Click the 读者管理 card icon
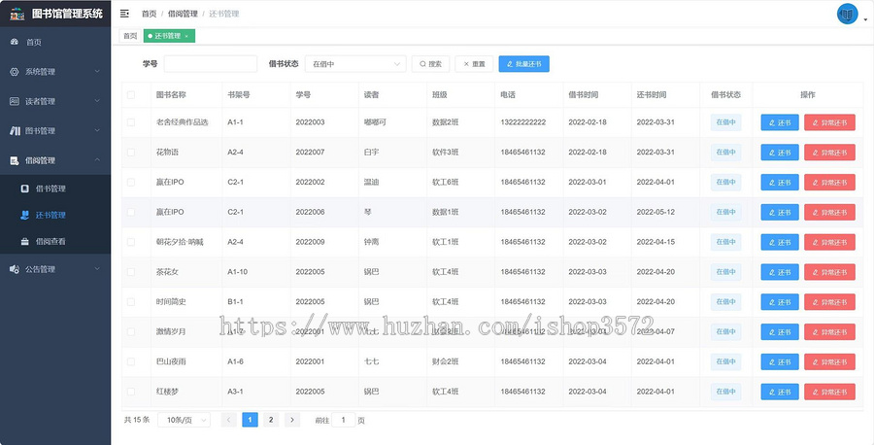This screenshot has width=874, height=445. (15, 101)
